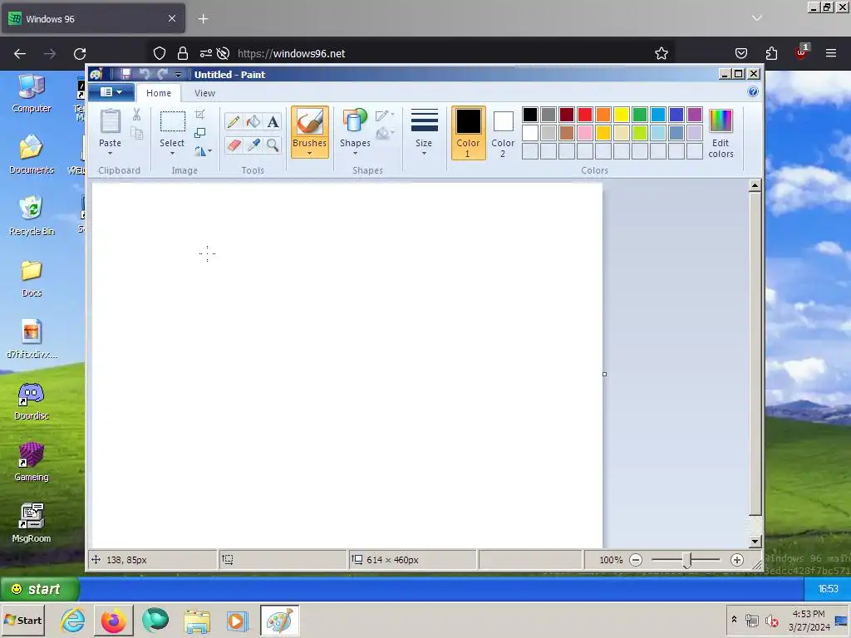Bookmark this page with the star
Viewport: 851px width, 638px height.
coord(661,53)
